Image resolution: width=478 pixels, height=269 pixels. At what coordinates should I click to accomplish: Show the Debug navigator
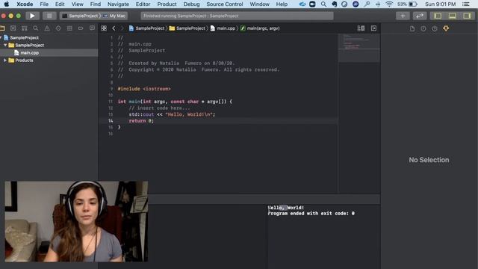tap(69, 28)
